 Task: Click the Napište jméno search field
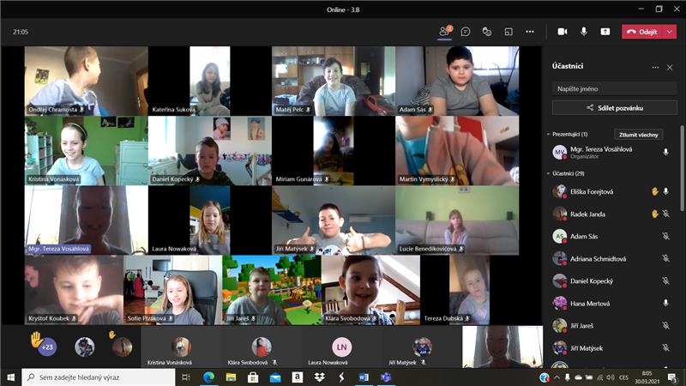[x=614, y=89]
